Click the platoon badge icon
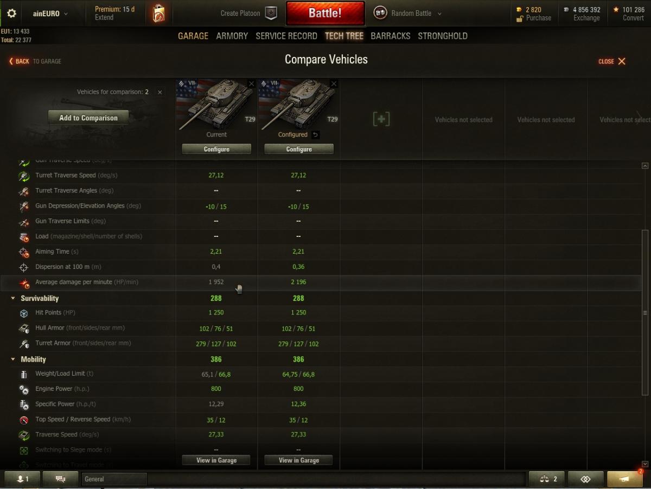 [271, 13]
